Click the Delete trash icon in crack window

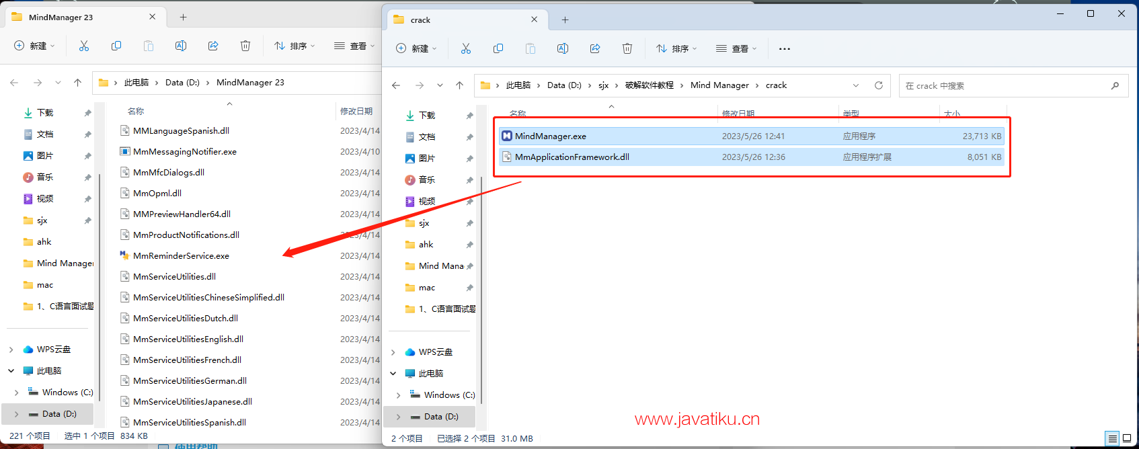tap(627, 48)
